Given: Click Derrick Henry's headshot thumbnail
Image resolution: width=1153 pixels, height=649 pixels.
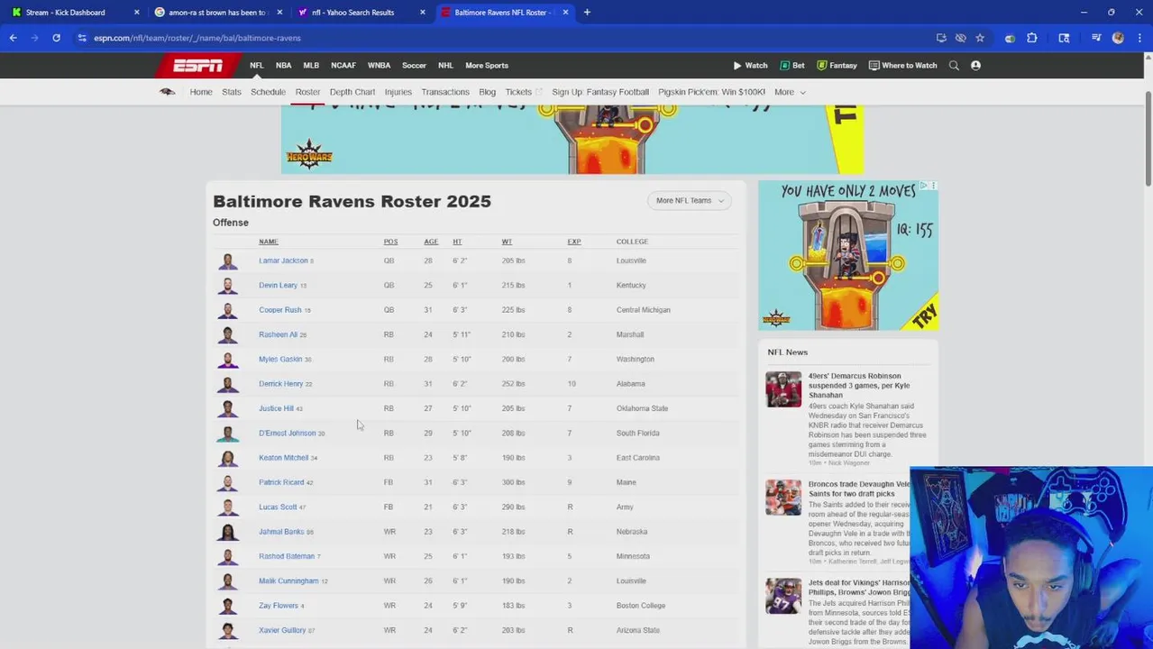Looking at the screenshot, I should (x=228, y=384).
